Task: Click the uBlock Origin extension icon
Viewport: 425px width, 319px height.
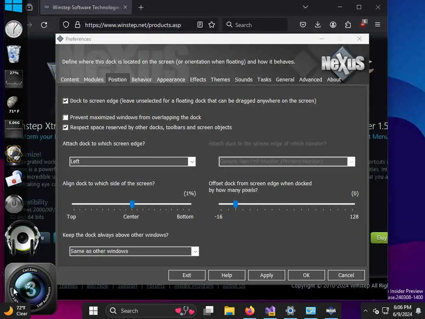Action: pyautogui.click(x=363, y=24)
